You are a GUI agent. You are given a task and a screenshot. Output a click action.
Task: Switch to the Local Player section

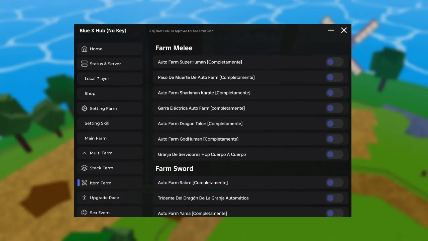click(110, 78)
